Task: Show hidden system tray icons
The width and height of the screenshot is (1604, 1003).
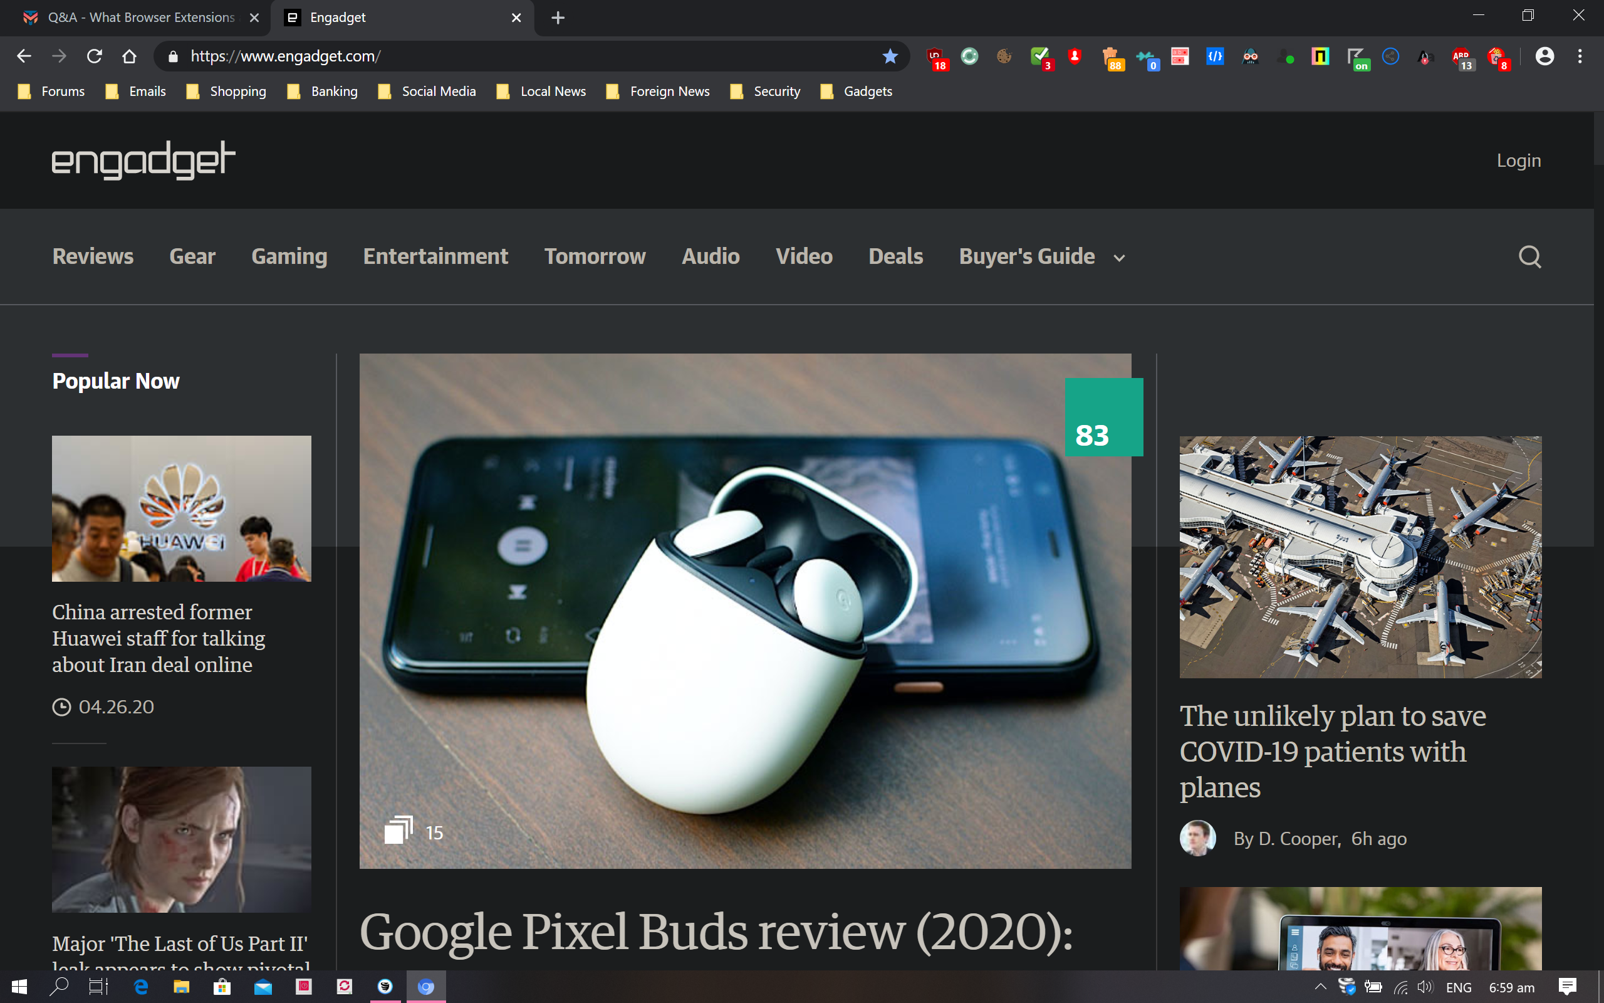Action: (x=1320, y=987)
